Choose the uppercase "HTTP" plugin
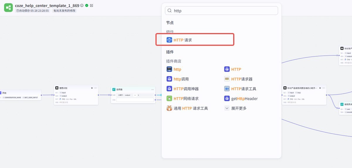The height and width of the screenshot is (168, 352). [x=236, y=69]
